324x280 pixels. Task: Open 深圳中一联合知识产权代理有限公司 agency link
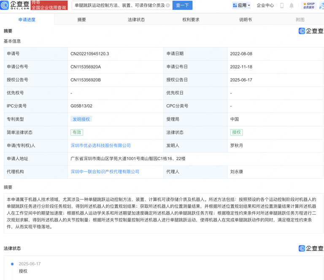[105, 171]
